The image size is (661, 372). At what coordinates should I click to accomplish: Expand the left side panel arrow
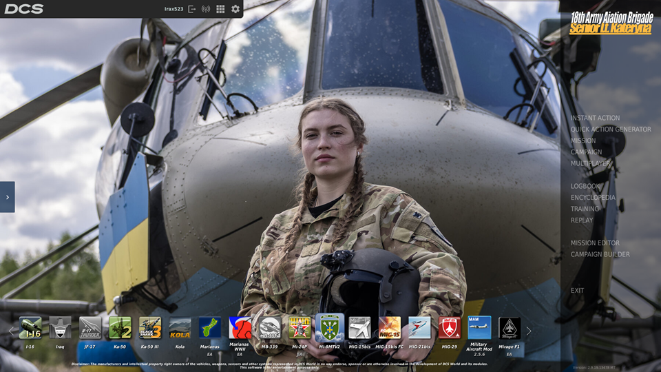(7, 197)
